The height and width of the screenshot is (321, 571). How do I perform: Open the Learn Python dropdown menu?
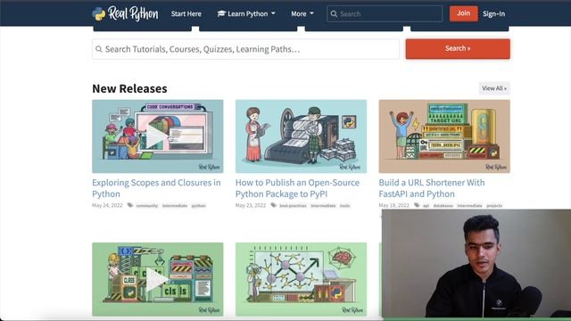246,14
